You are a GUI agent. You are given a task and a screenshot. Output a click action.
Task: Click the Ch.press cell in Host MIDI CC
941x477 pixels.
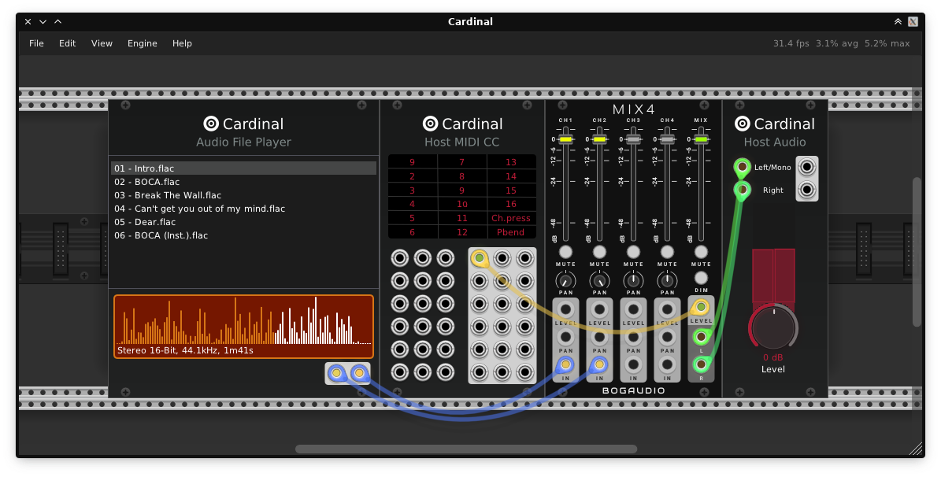(x=511, y=218)
